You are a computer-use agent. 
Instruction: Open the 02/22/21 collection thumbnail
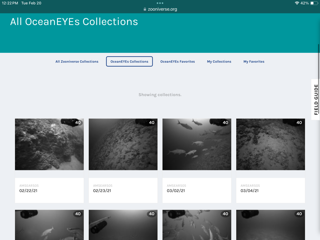(49, 144)
